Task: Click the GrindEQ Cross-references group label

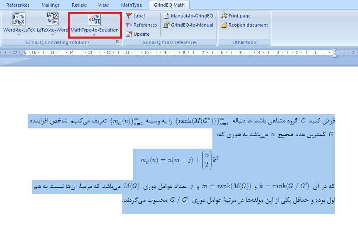Action: (x=169, y=42)
